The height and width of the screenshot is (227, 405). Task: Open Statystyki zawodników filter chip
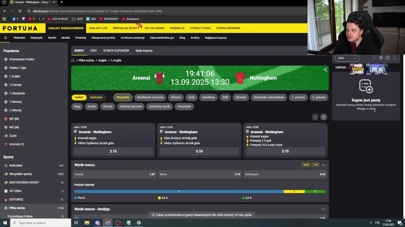point(269,97)
